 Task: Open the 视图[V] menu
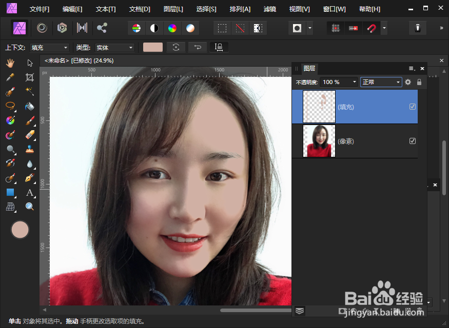[x=300, y=9]
